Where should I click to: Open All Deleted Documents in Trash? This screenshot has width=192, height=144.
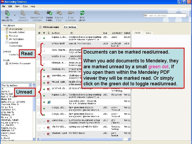pos(20,63)
